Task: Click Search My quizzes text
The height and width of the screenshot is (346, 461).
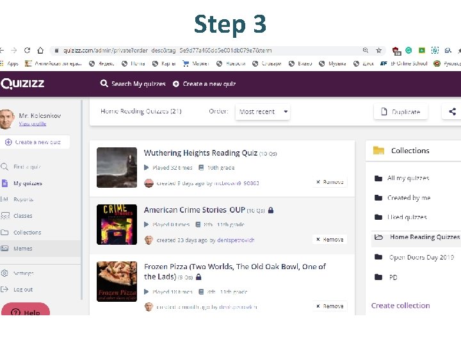Action: pos(138,84)
